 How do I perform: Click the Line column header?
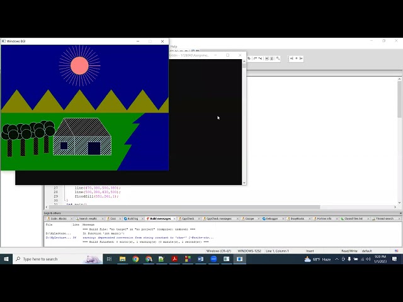coord(76,225)
